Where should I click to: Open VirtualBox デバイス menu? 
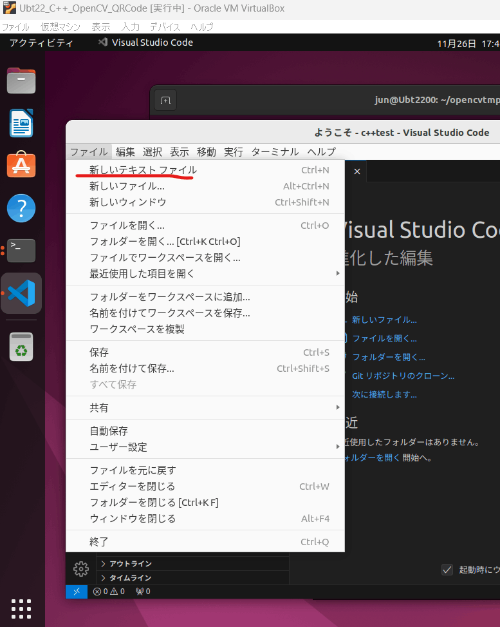point(165,27)
